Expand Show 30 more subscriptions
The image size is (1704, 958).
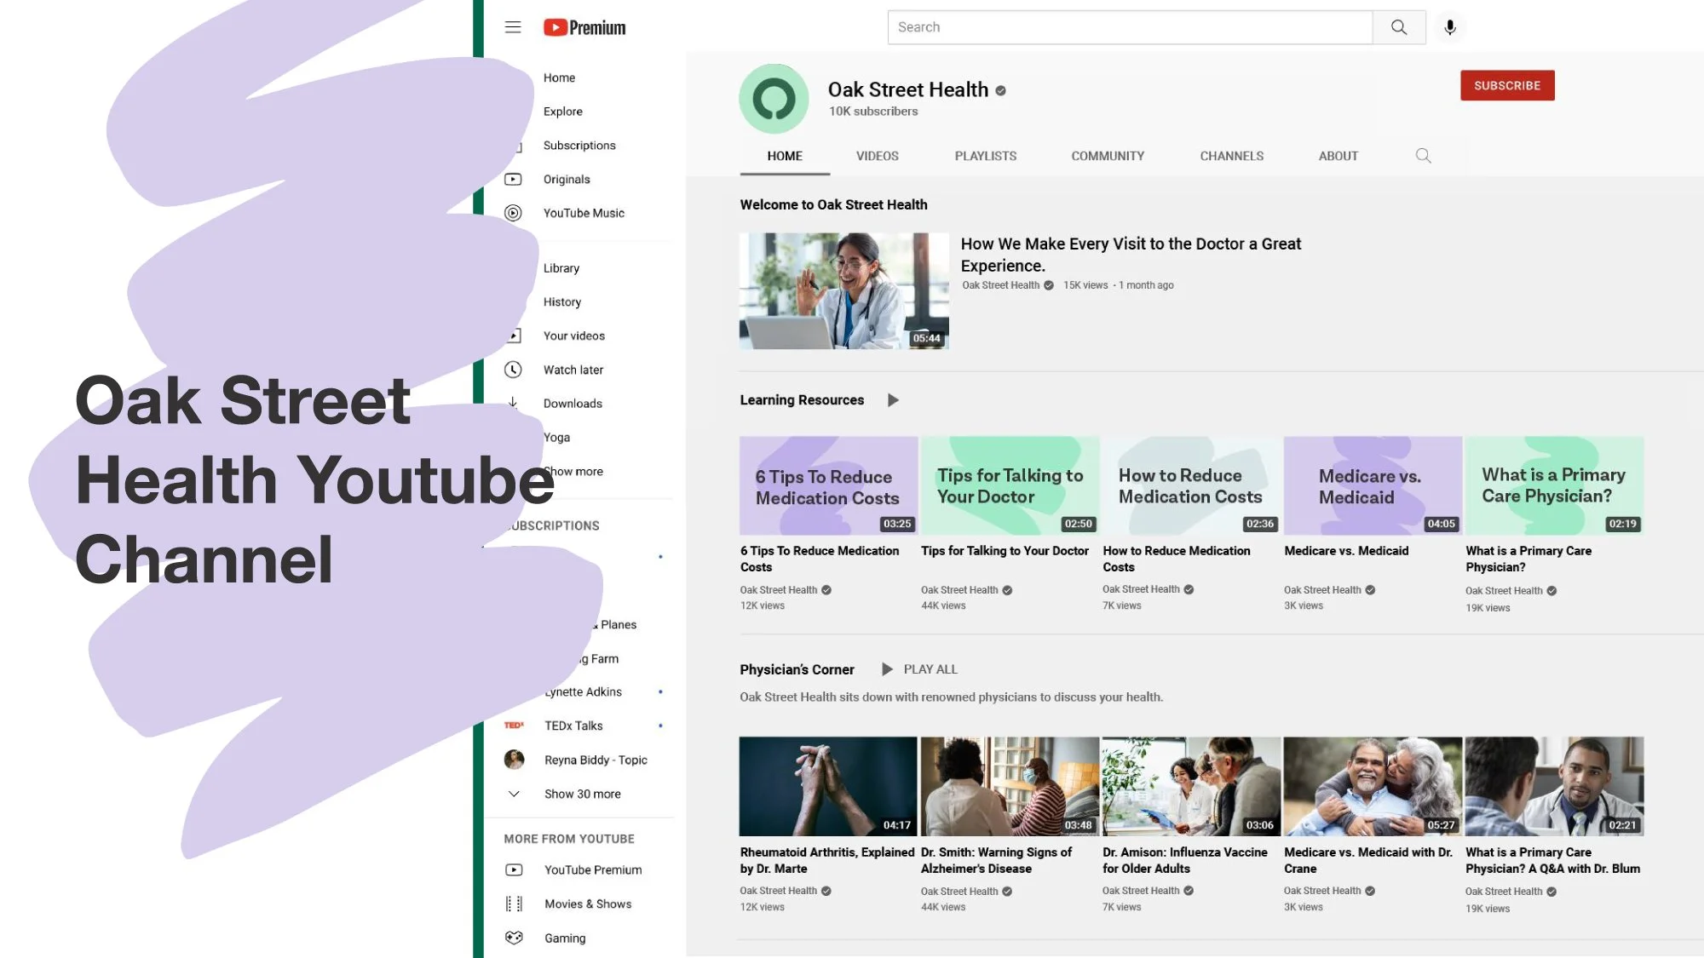tap(582, 794)
